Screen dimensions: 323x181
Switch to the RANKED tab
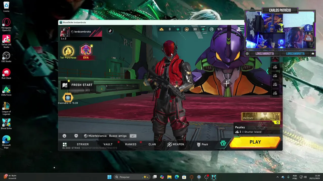tap(131, 144)
